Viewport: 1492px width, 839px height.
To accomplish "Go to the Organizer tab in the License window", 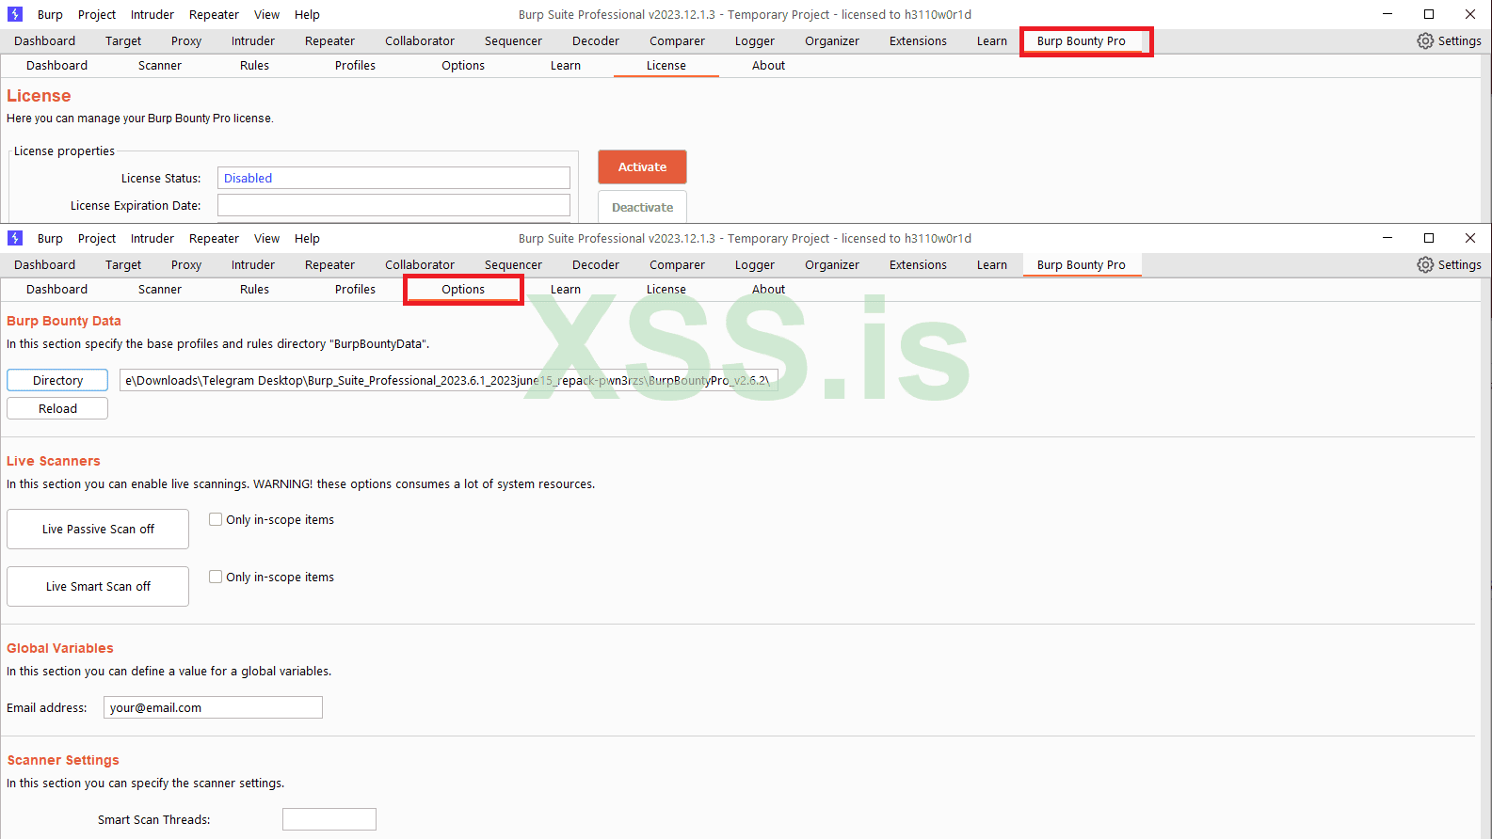I will (x=832, y=40).
